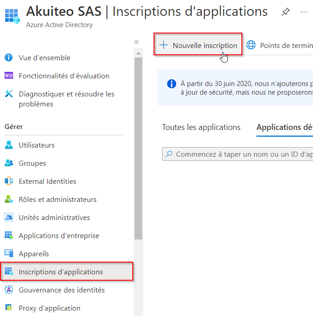This screenshot has width=313, height=316.
Task: Open Diagnostiquer et résoudre les problèmes
Action: [x=67, y=99]
